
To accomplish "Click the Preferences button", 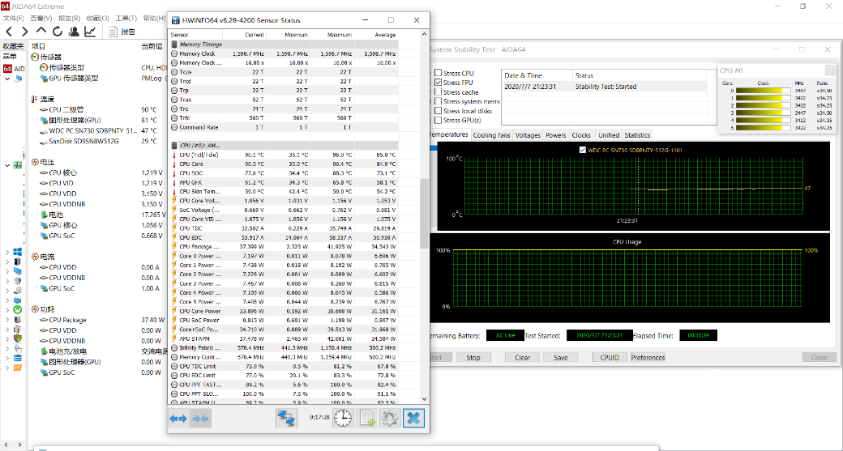I will coord(648,357).
